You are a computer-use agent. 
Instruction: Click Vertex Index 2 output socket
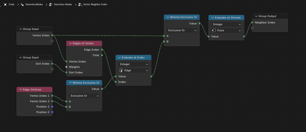(52, 101)
